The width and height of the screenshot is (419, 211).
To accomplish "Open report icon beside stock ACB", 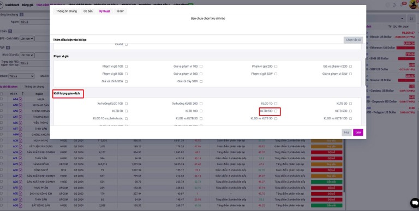I will pyautogui.click(x=21, y=141).
